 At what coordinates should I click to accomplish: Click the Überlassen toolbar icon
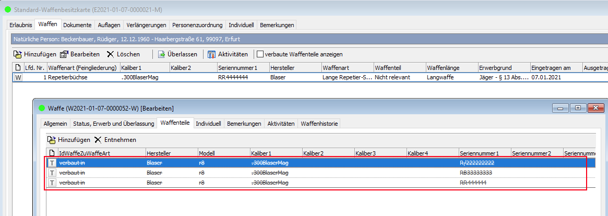coord(162,54)
